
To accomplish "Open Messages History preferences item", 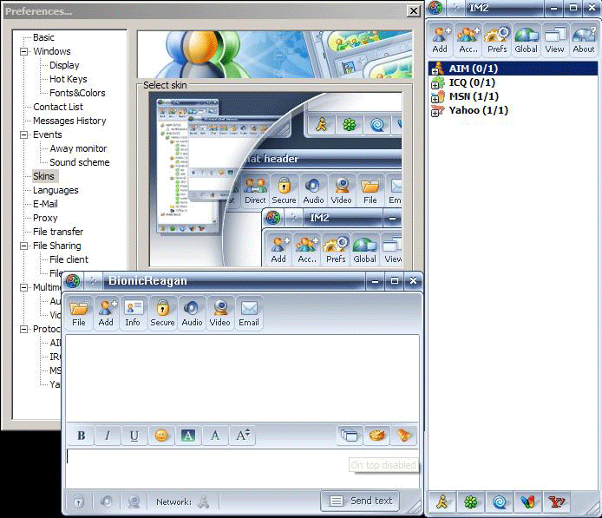I will (69, 121).
